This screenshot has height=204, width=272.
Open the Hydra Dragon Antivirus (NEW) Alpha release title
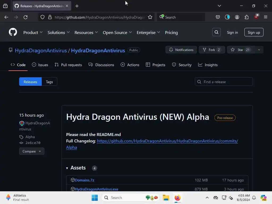138,117
